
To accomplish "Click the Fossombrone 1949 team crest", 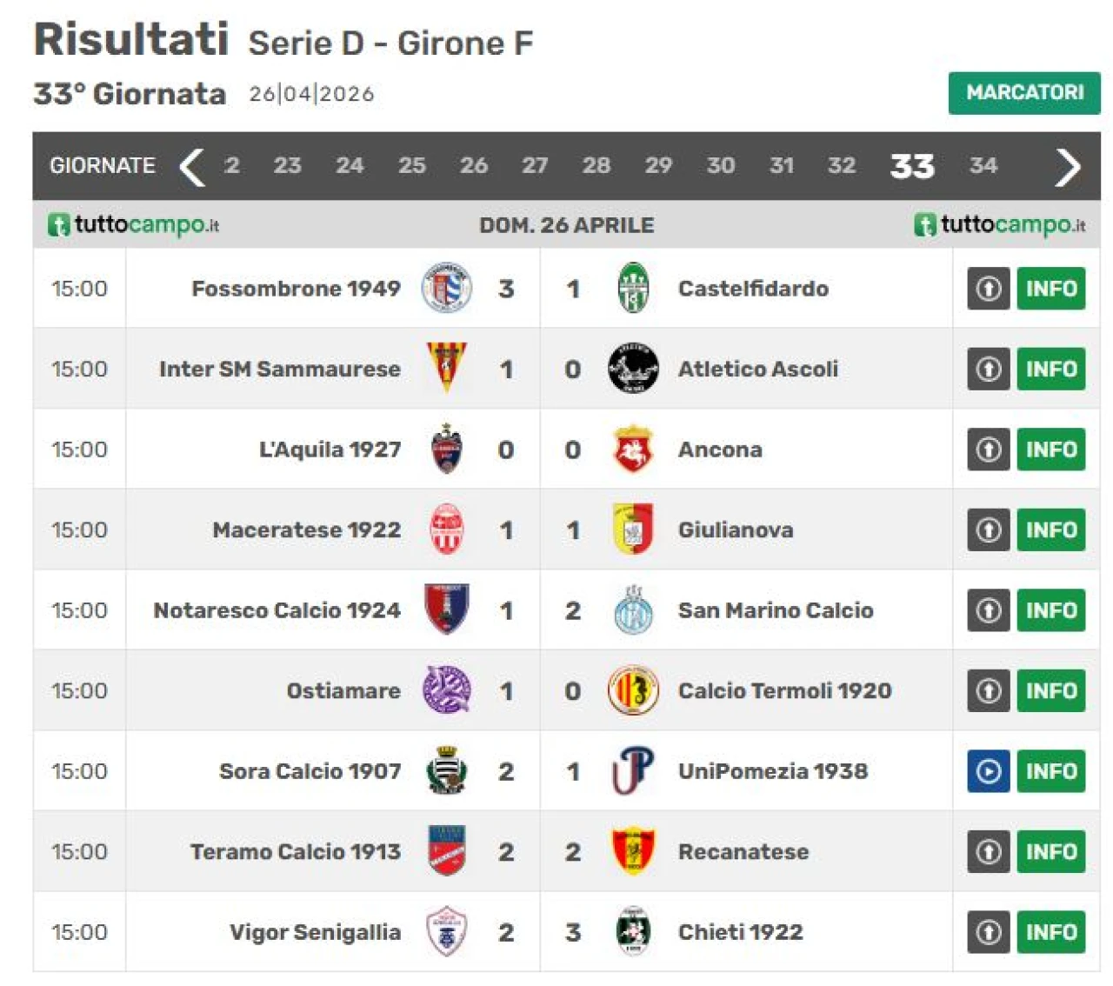I will [x=446, y=288].
